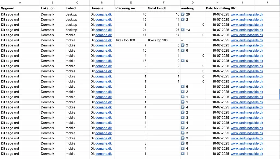The width and height of the screenshot is (280, 159).
Task: Select desktop cell in row with placement 45
Action: point(77,14)
